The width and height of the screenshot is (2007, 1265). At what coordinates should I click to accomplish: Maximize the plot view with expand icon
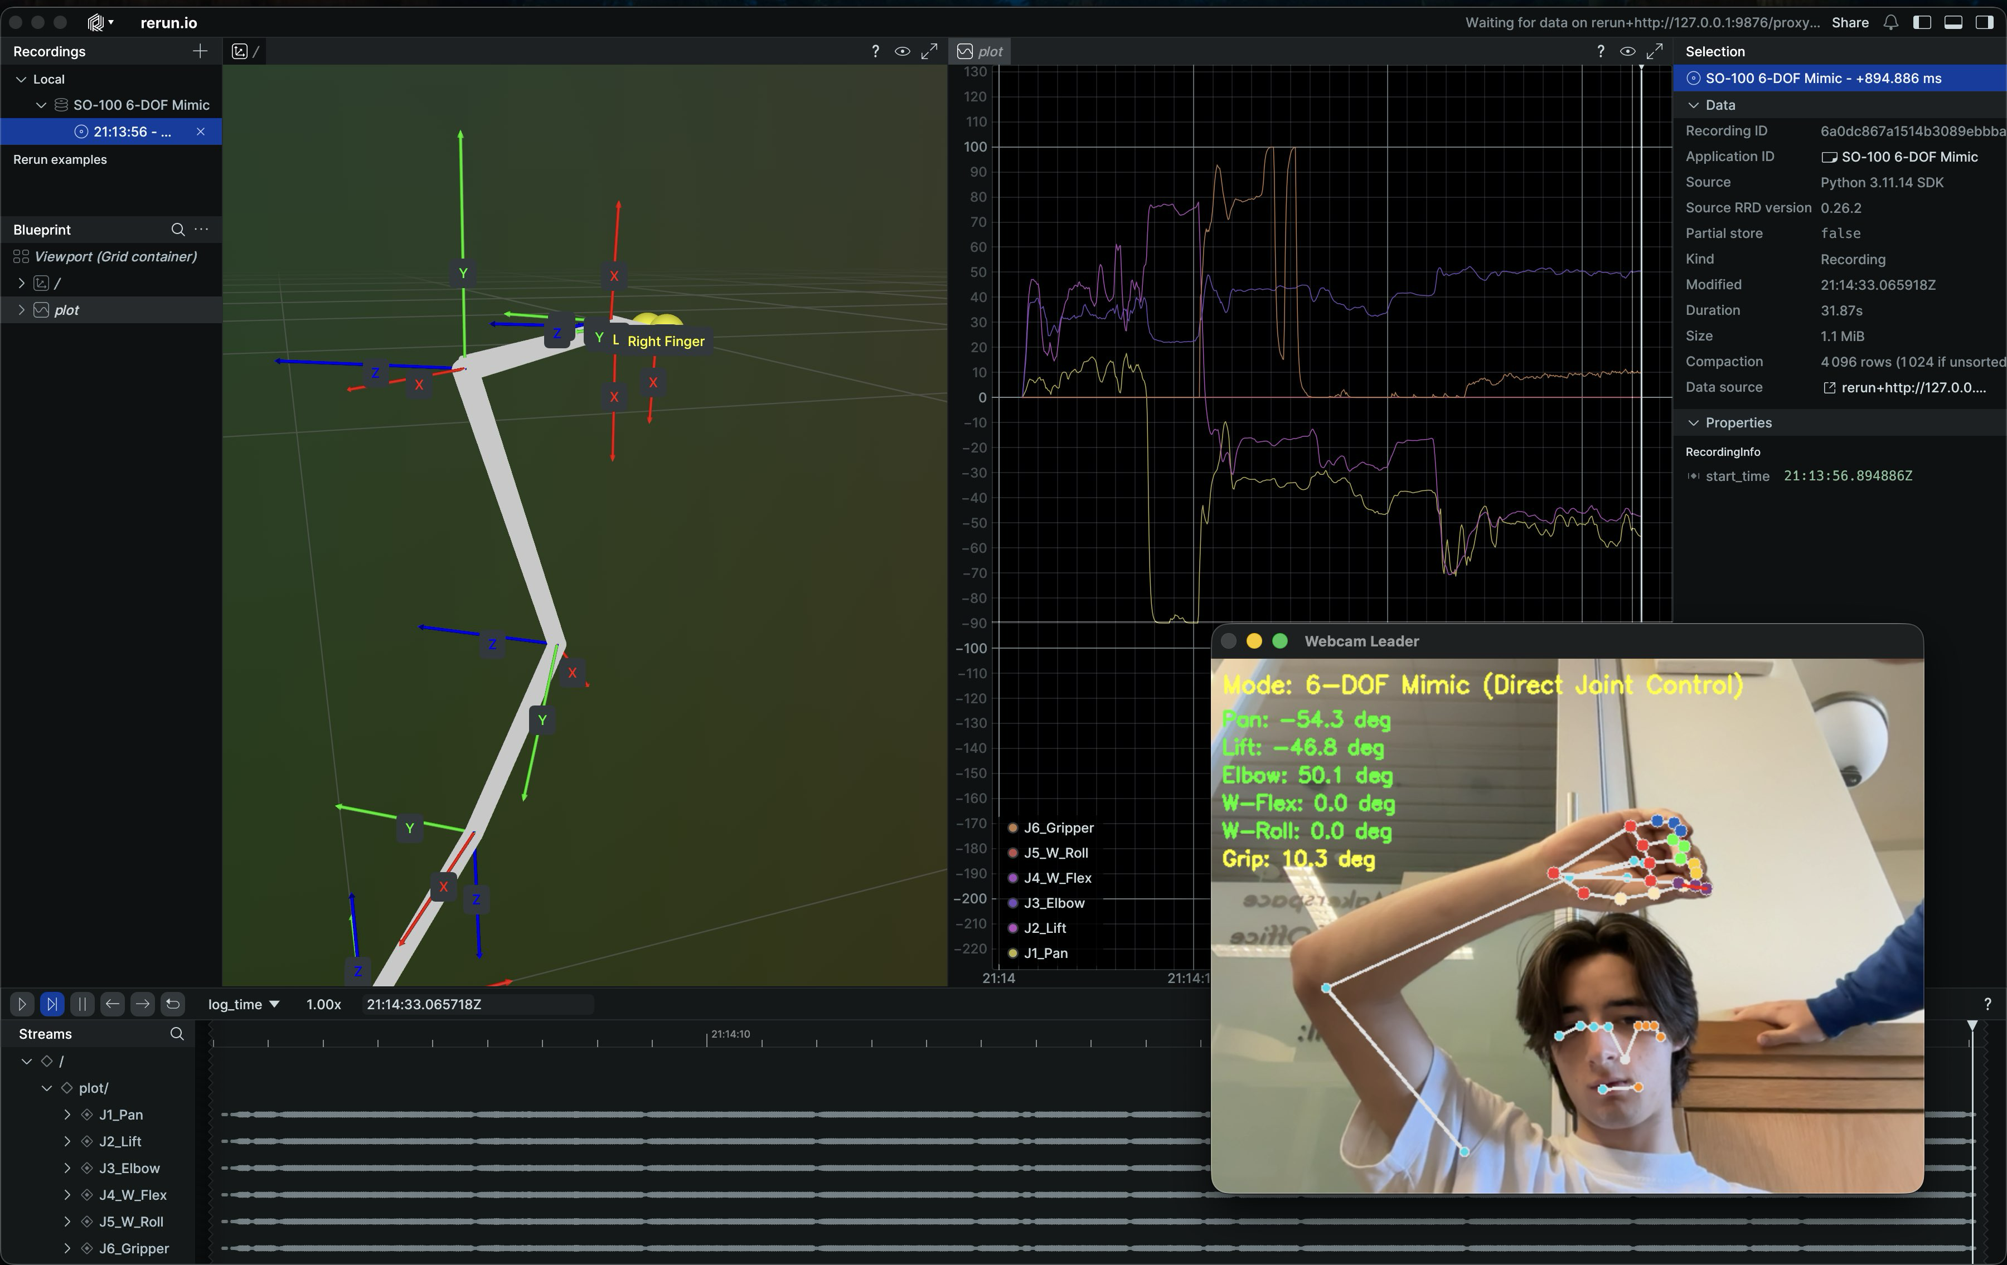pyautogui.click(x=1655, y=52)
